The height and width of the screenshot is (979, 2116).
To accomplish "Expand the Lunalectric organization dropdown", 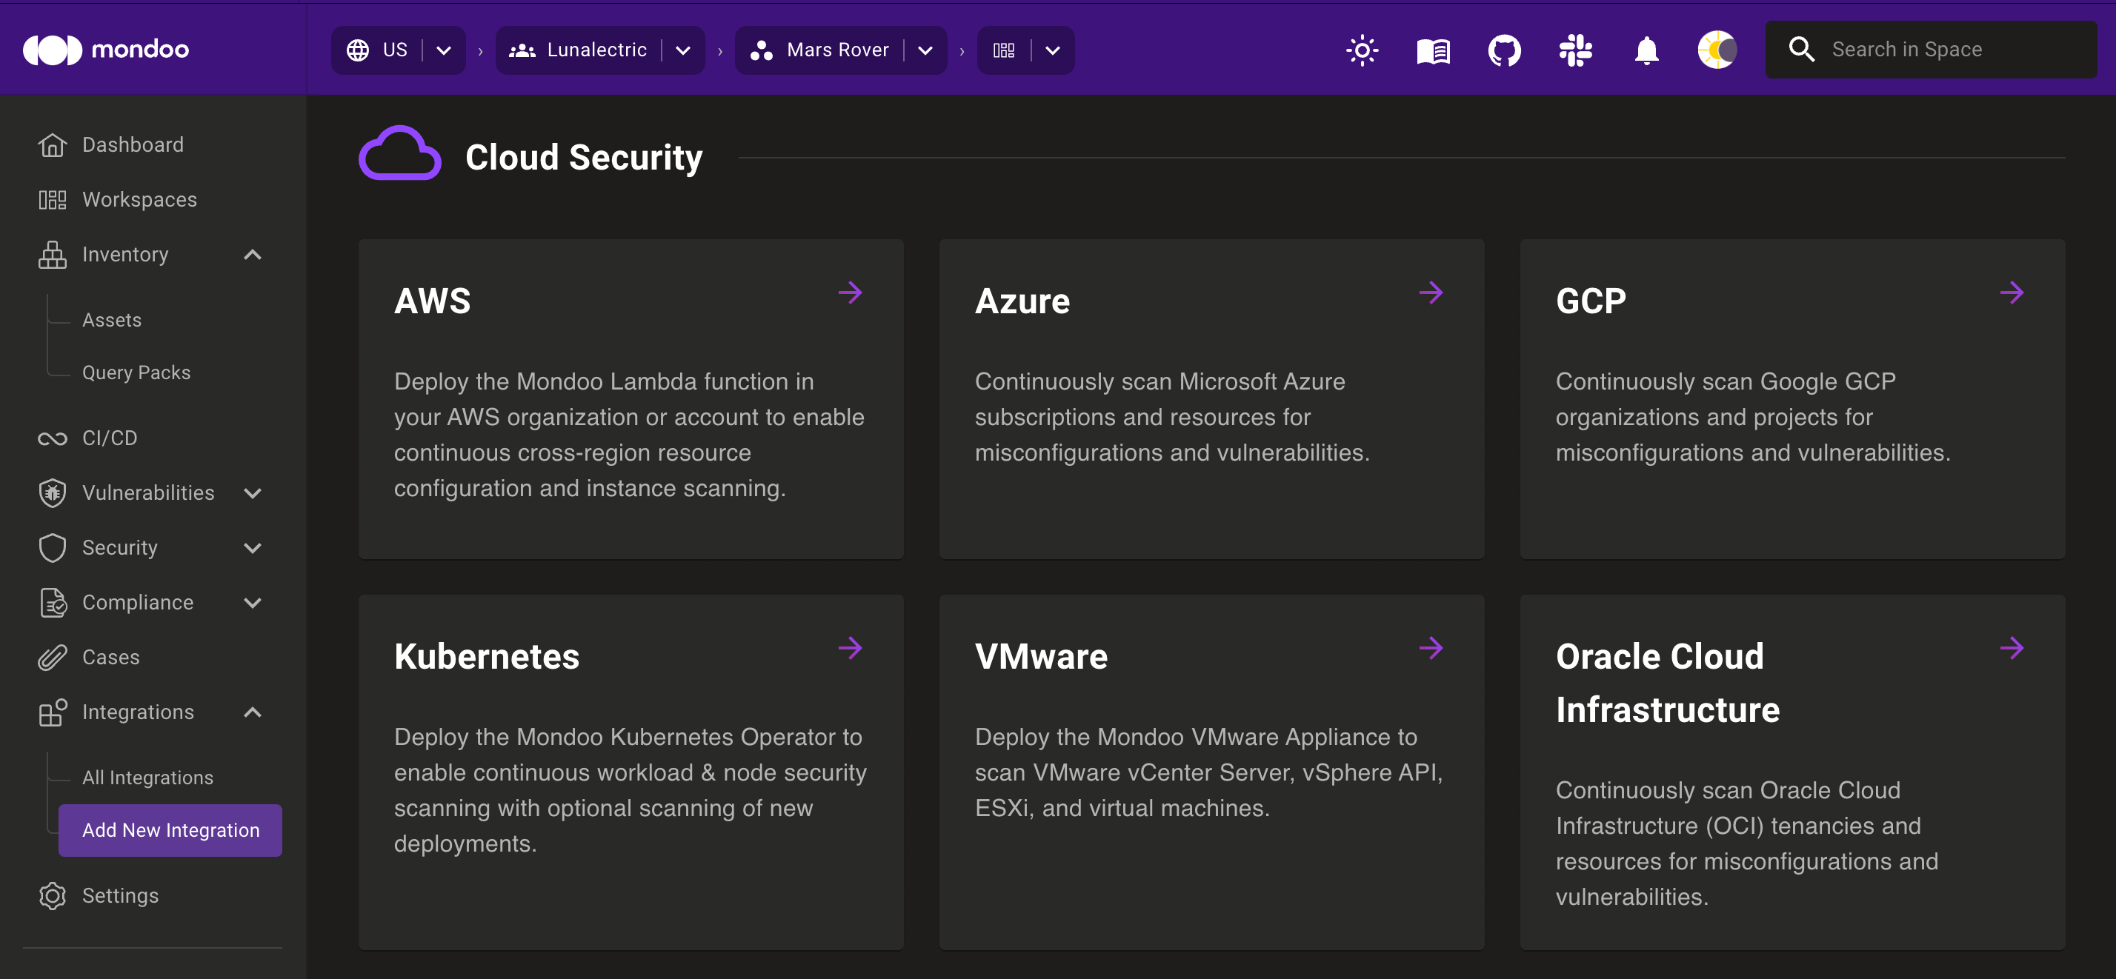I will click(x=683, y=50).
